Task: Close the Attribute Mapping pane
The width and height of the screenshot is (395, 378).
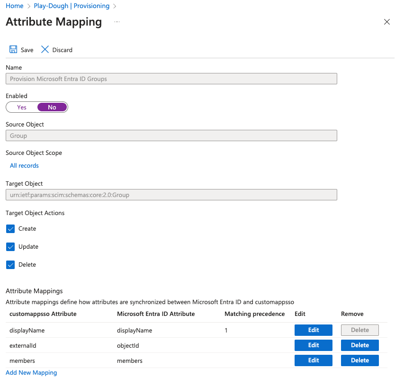Action: coord(387,22)
